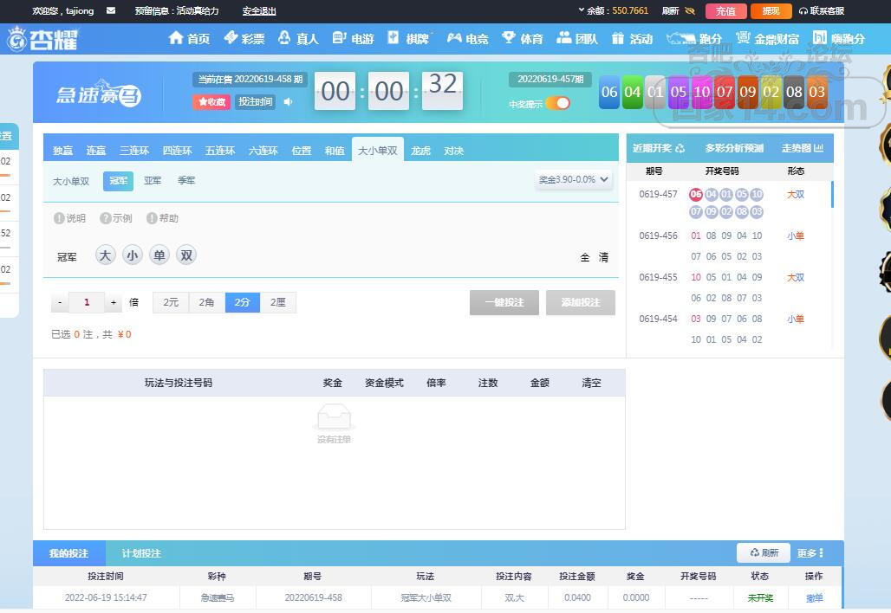This screenshot has height=613, width=891.
Task: Open the 奖金3.90-0.0% dropdown
Action: pos(574,180)
